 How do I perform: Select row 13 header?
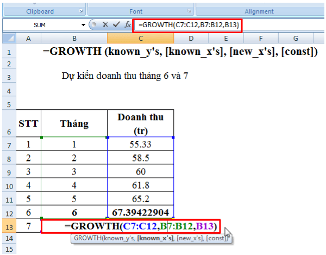(x=9, y=226)
